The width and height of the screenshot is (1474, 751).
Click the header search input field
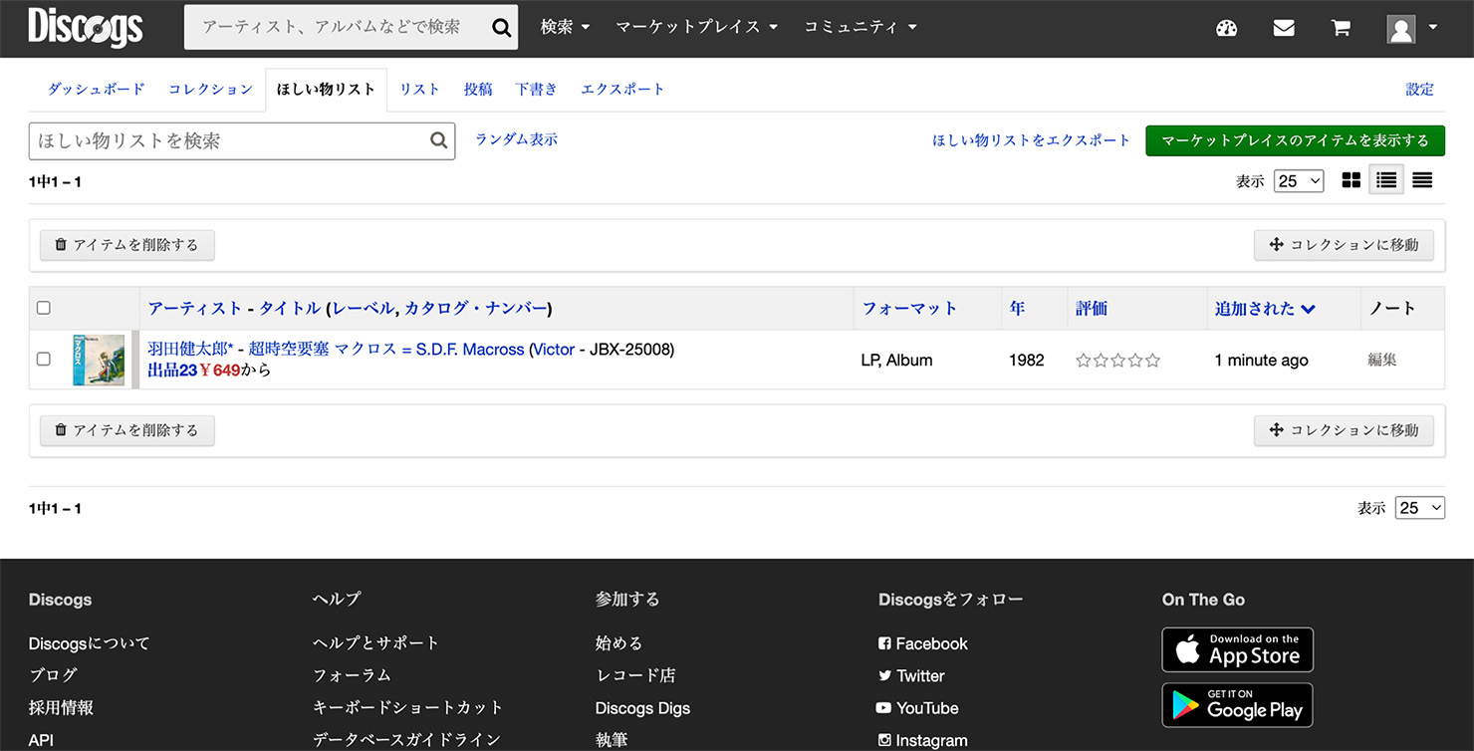click(x=337, y=27)
